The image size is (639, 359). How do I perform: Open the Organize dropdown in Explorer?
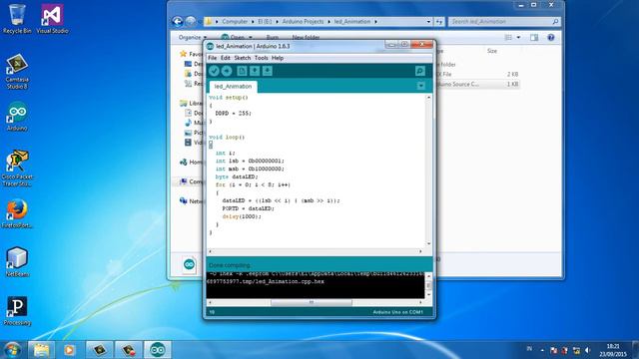(x=193, y=37)
